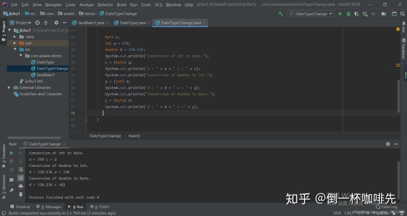The image size is (407, 216).
Task: Collapse the com.aowin.demo package
Action: coord(21,56)
